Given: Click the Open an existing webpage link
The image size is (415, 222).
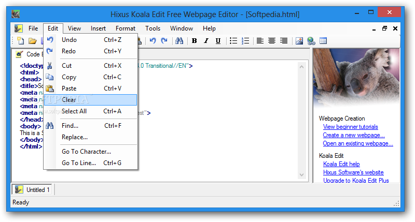Looking at the screenshot, I should point(358,143).
